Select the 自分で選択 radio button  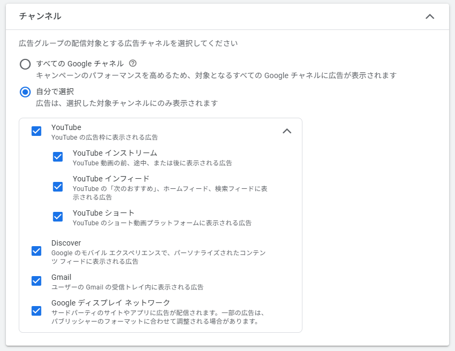tap(25, 92)
